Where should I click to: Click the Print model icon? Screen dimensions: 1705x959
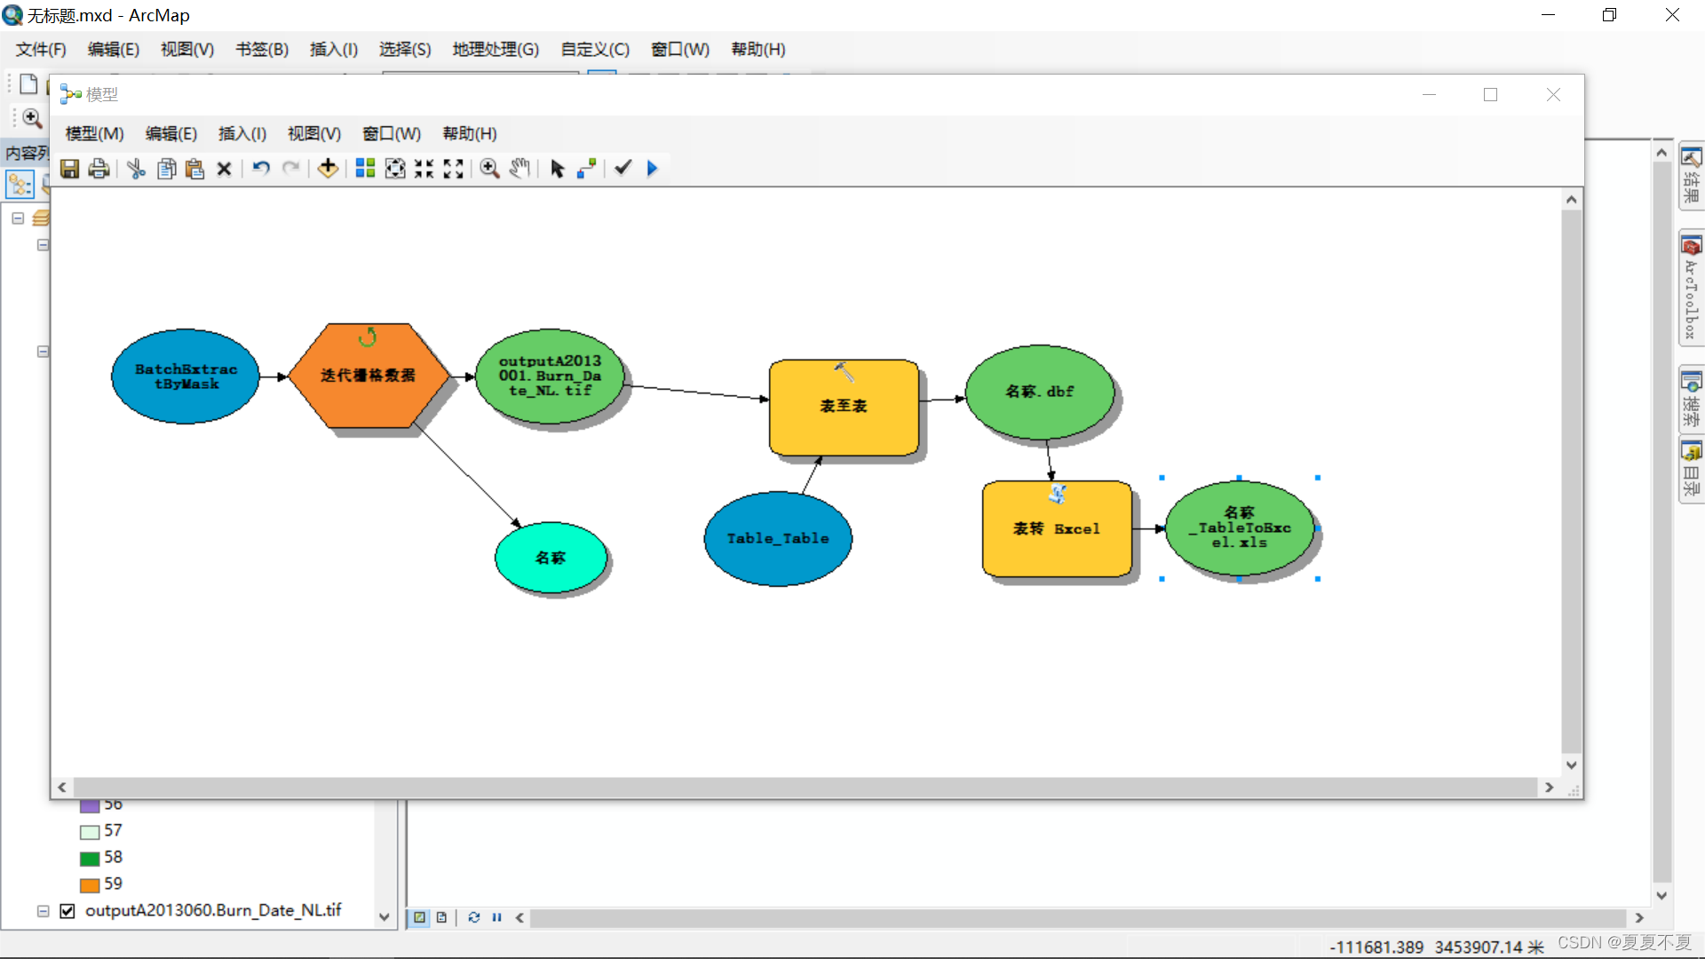click(99, 168)
